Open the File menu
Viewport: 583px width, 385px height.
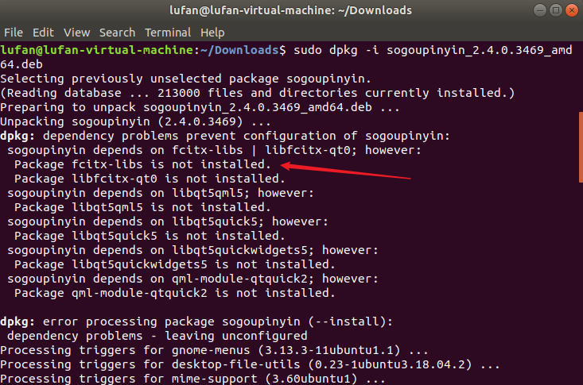tap(14, 33)
